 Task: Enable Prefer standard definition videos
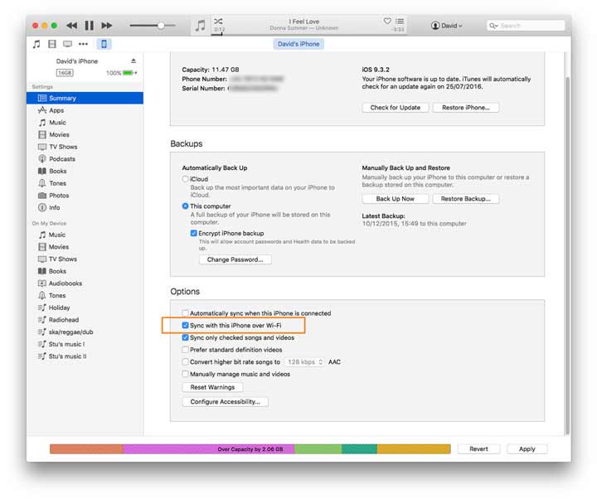tap(186, 350)
